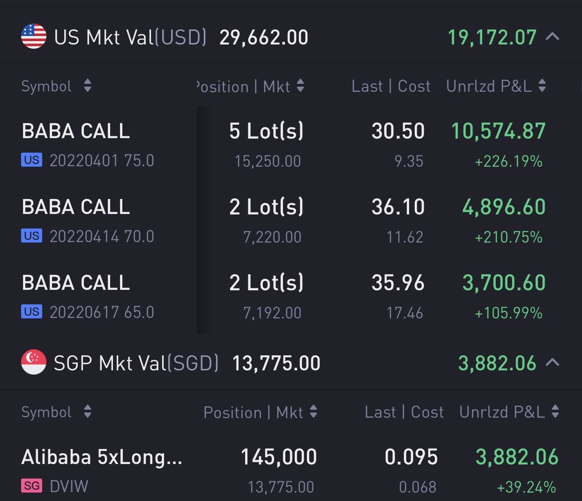Sort SGP holdings by Symbol arrows
This screenshot has width=582, height=501.
pos(87,412)
